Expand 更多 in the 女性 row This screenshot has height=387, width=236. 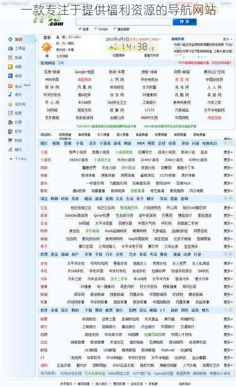[228, 263]
